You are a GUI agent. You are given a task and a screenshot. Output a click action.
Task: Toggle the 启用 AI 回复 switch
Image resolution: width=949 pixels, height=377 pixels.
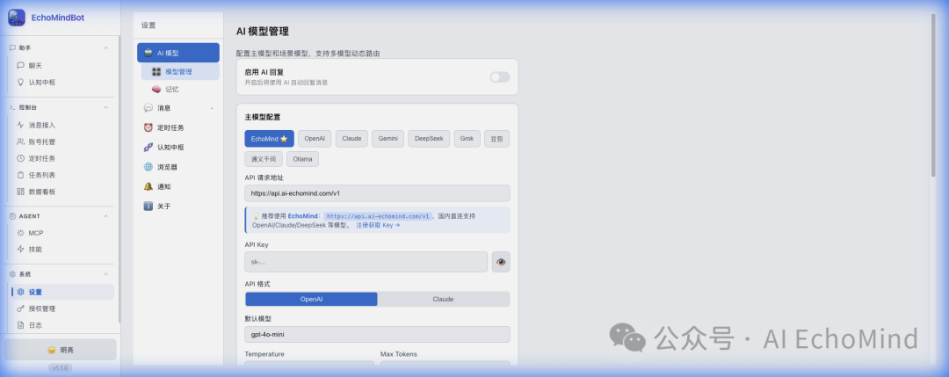coord(500,76)
